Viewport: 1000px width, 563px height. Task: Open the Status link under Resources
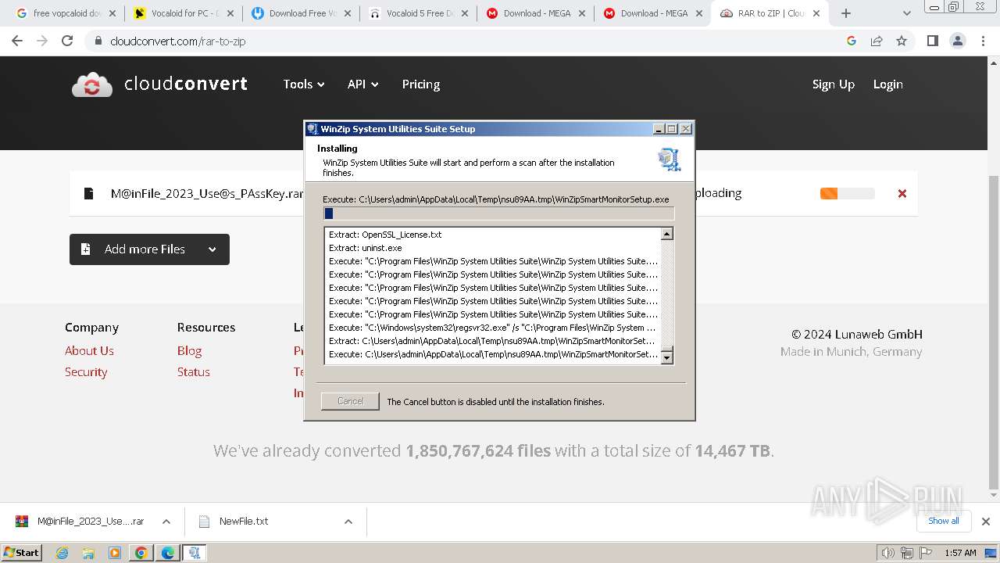(x=193, y=372)
